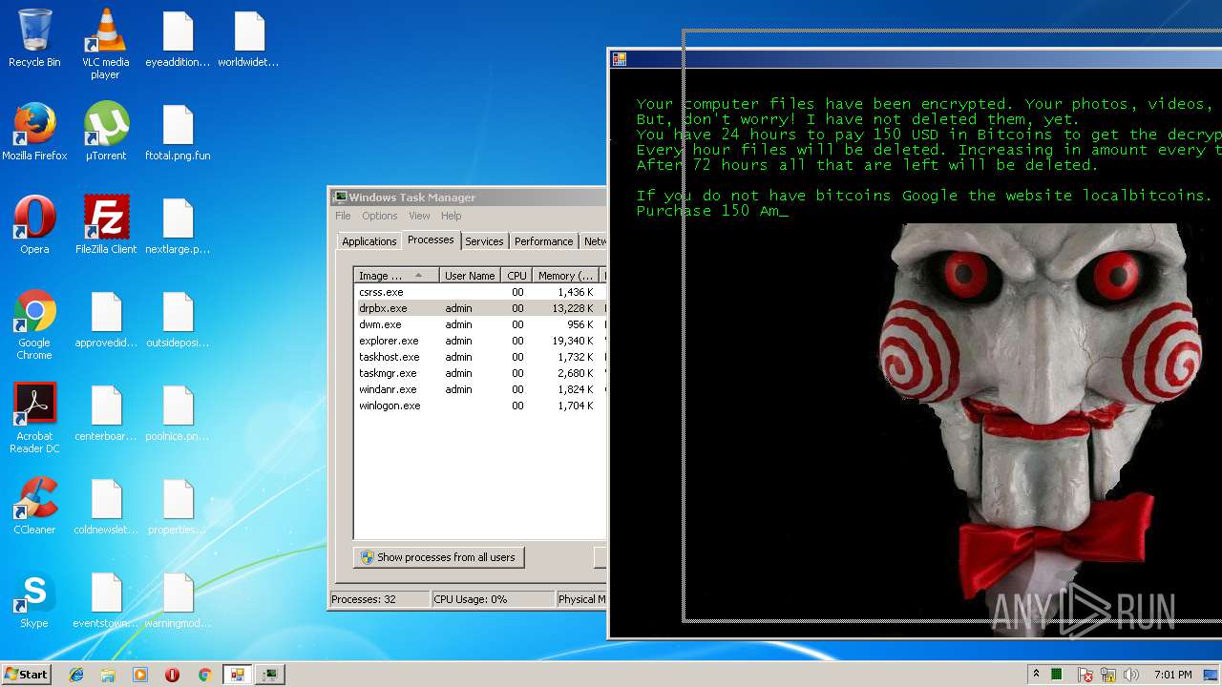This screenshot has width=1222, height=687.
Task: Open Windows Explorer folder in taskbar
Action: [x=108, y=675]
